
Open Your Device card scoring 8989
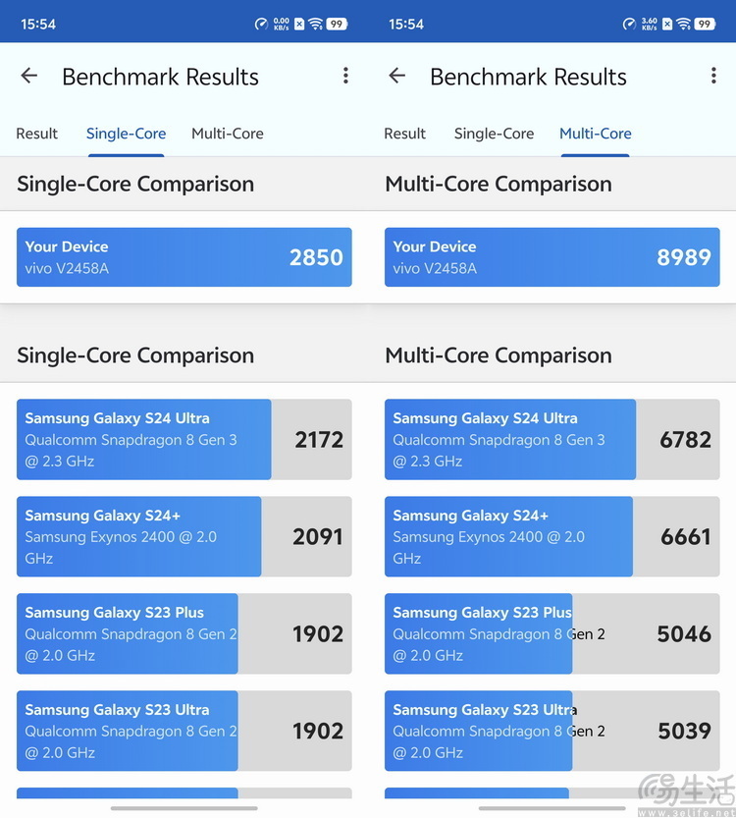[x=552, y=257]
